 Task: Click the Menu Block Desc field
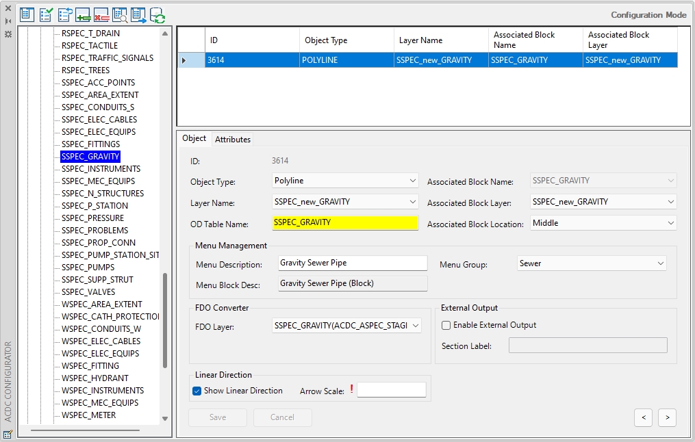point(353,283)
